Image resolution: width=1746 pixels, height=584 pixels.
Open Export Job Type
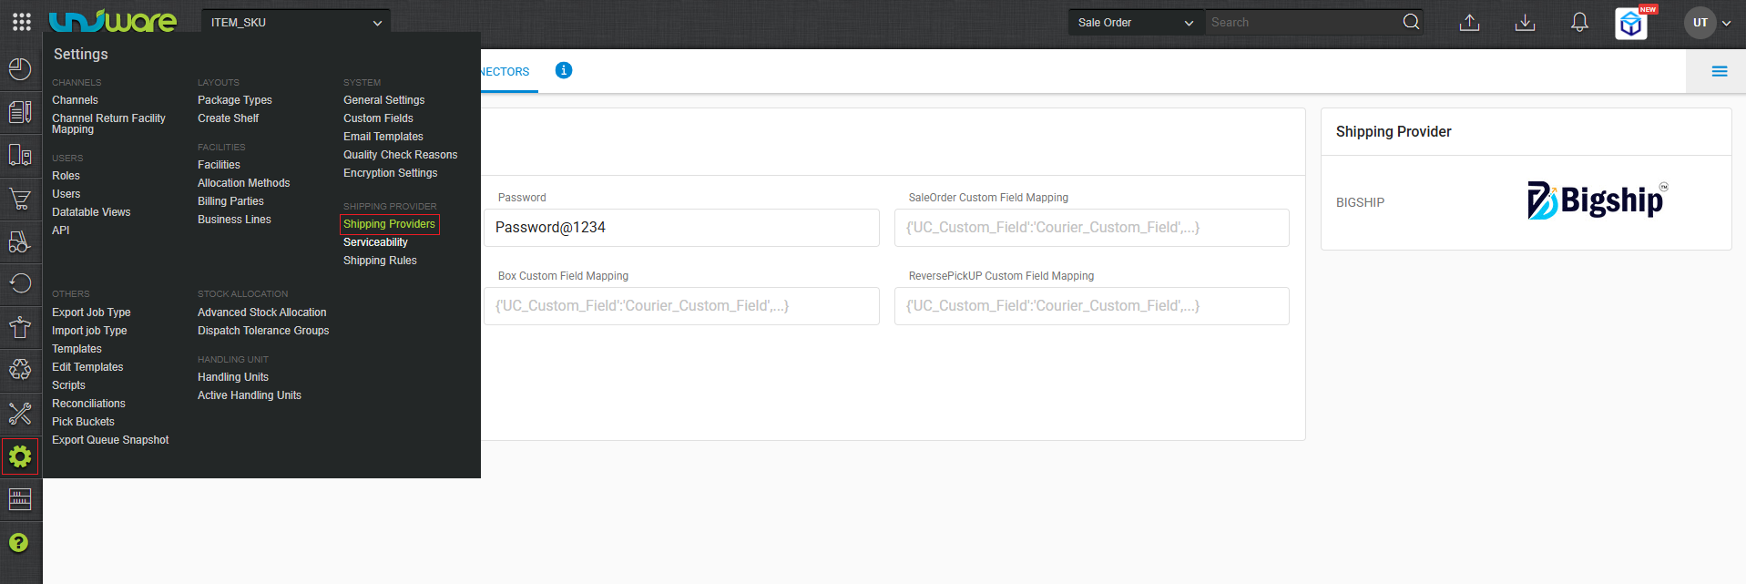coord(91,312)
